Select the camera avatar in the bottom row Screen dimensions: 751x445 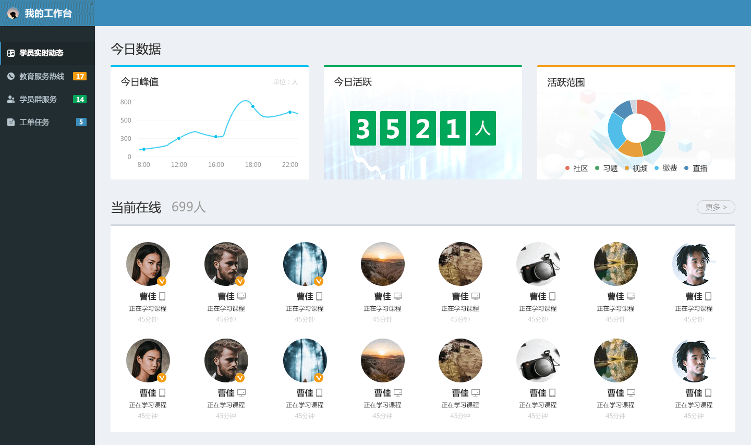[538, 360]
